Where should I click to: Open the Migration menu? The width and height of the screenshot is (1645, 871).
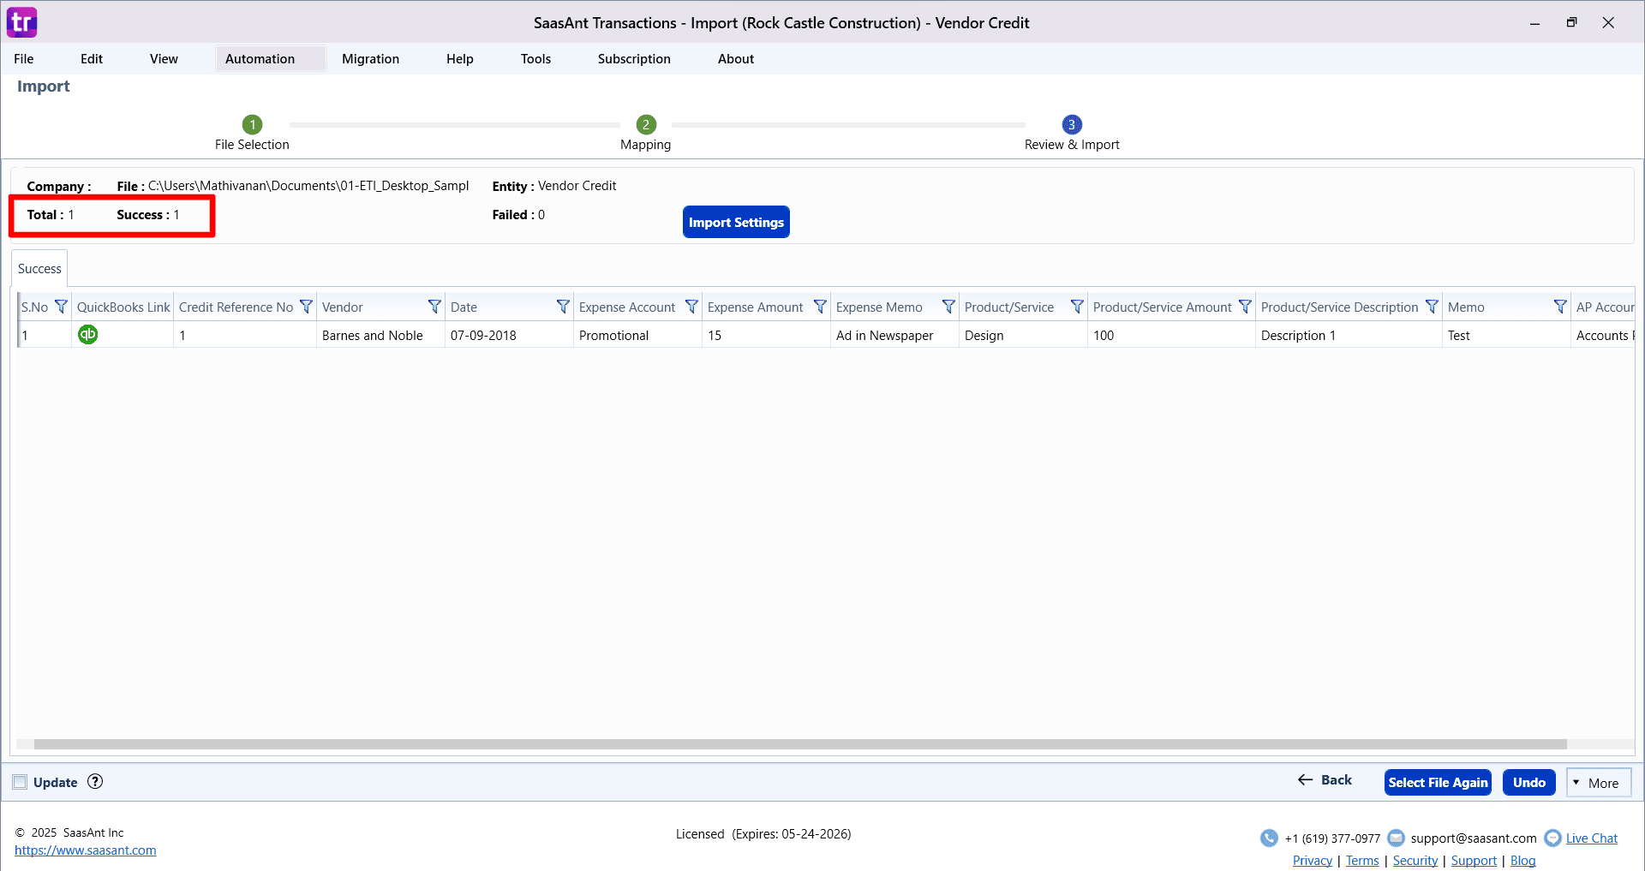(370, 58)
